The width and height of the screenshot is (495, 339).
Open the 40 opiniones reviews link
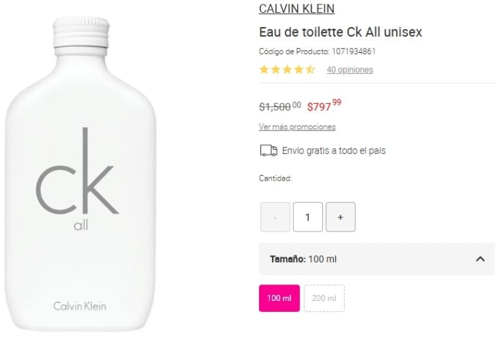350,69
